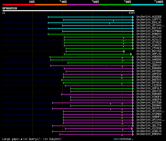Viewport: 166px width, 141px height.
Task: Click the purple arrowhead of the O22938 alignment
Action: click(132, 129)
